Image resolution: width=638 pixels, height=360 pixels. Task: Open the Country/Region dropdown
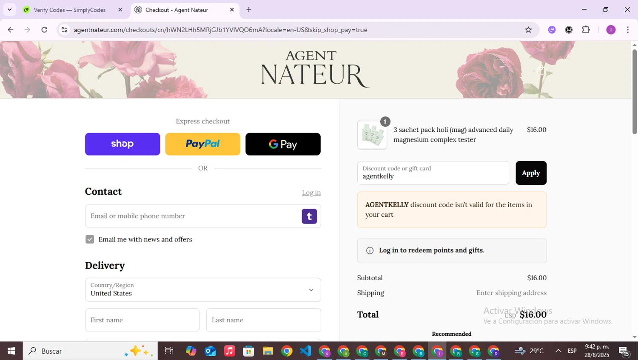pos(203,290)
